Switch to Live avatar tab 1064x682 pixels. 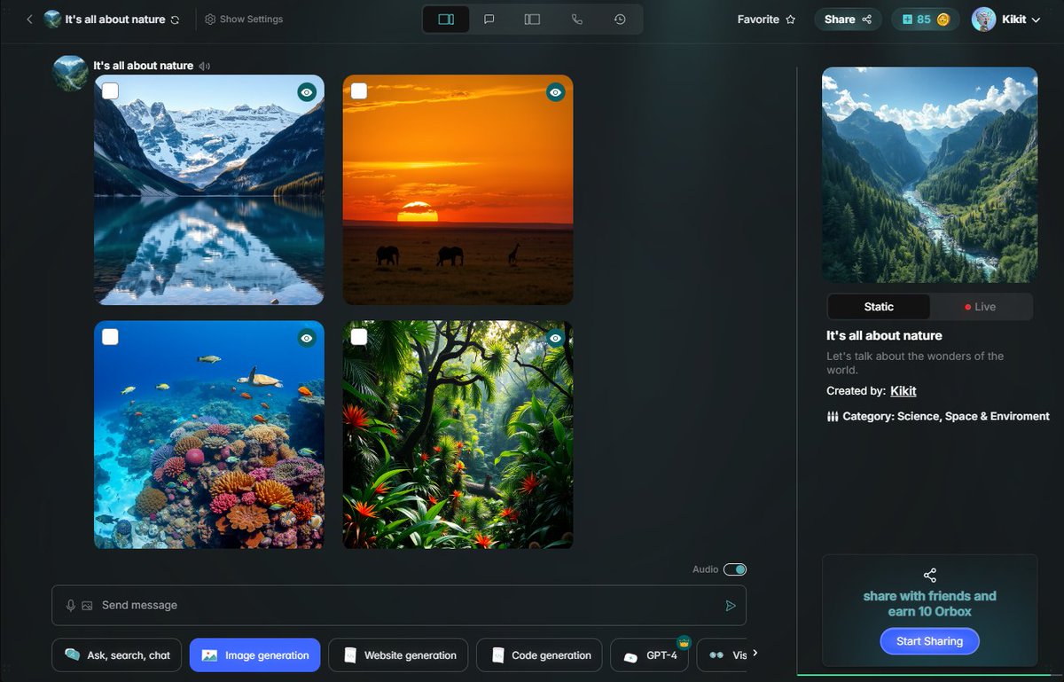pos(981,307)
